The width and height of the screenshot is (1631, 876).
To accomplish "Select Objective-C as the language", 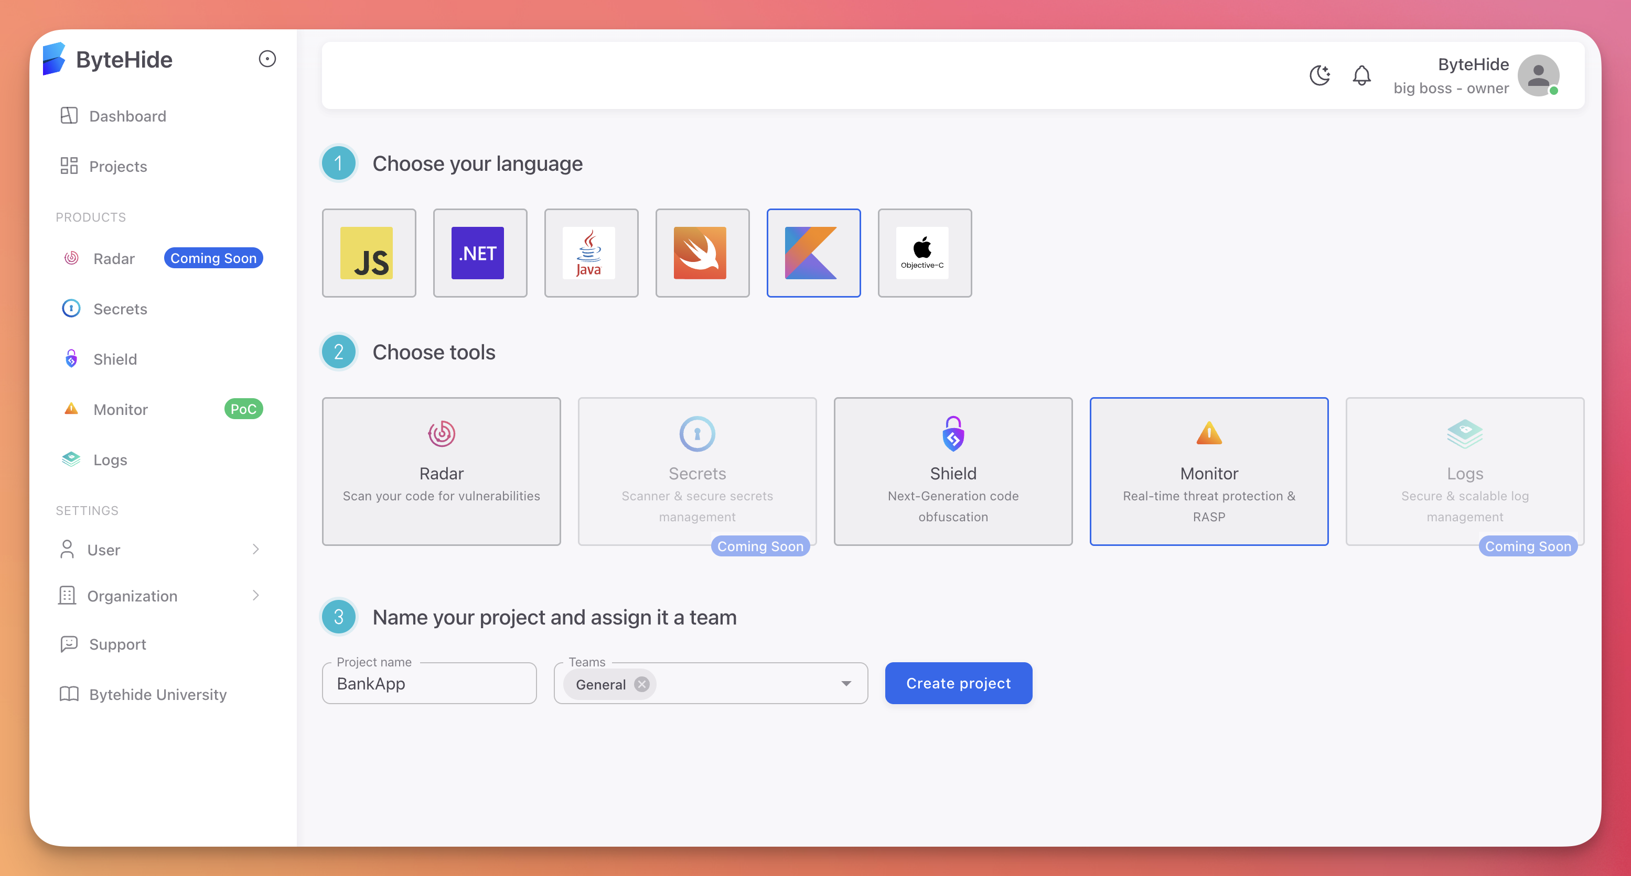I will tap(925, 253).
